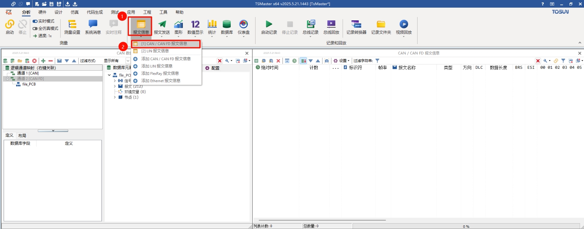584x229 pixels.
Task: Open the 系统消息 system messages window
Action: [93, 27]
